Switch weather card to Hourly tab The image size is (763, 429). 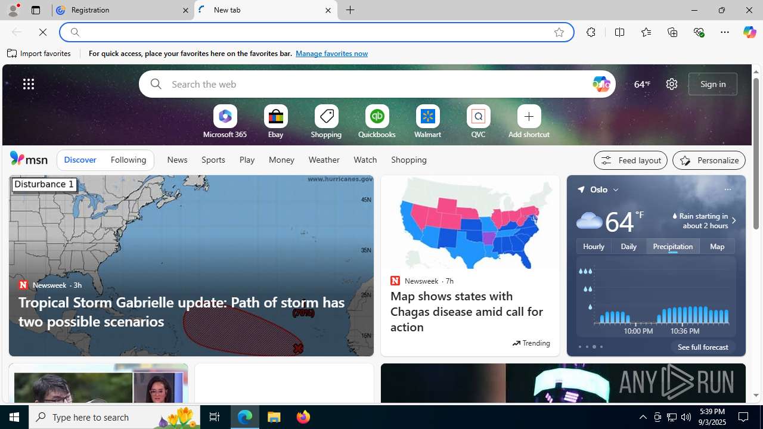click(594, 246)
